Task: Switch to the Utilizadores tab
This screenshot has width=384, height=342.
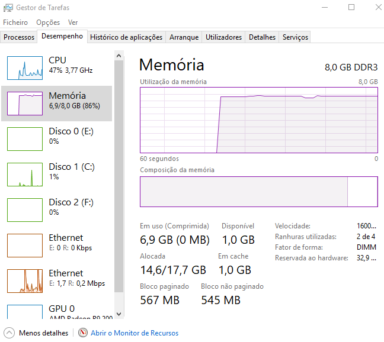Action: [223, 37]
